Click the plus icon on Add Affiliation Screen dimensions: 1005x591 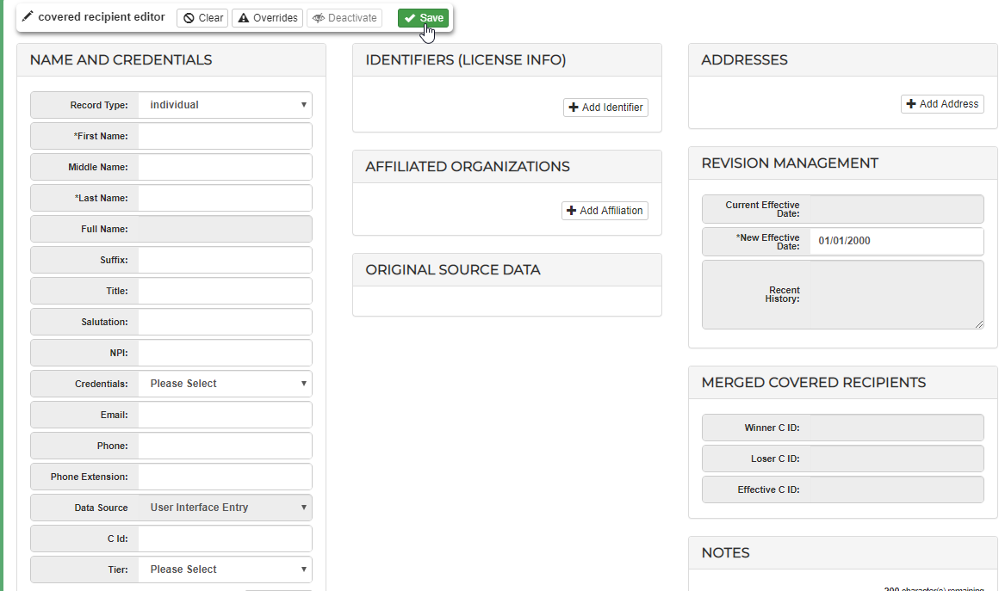click(571, 211)
